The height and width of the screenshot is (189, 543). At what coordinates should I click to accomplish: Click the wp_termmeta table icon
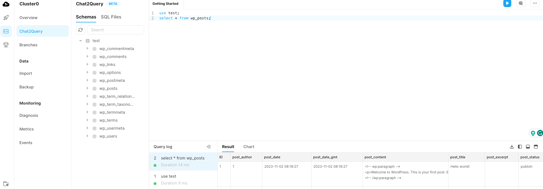pyautogui.click(x=94, y=113)
